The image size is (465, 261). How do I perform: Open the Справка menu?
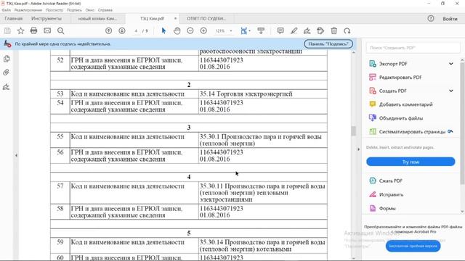coord(105,10)
